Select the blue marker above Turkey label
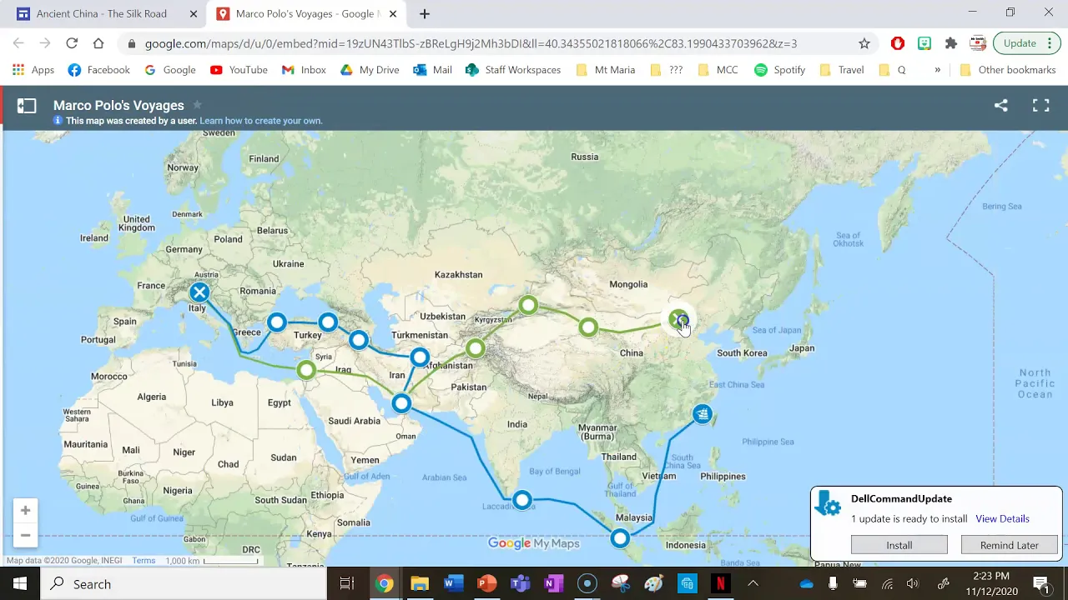 (x=328, y=322)
